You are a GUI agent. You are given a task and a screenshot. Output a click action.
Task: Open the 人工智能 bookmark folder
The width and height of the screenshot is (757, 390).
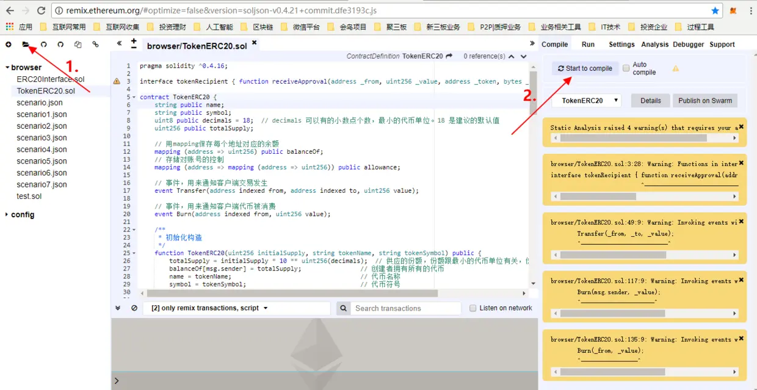pos(213,27)
